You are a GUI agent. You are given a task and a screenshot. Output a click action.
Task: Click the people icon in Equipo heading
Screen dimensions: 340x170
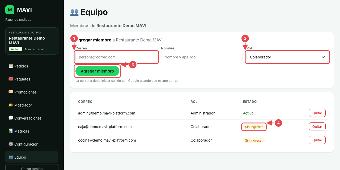coord(74,12)
